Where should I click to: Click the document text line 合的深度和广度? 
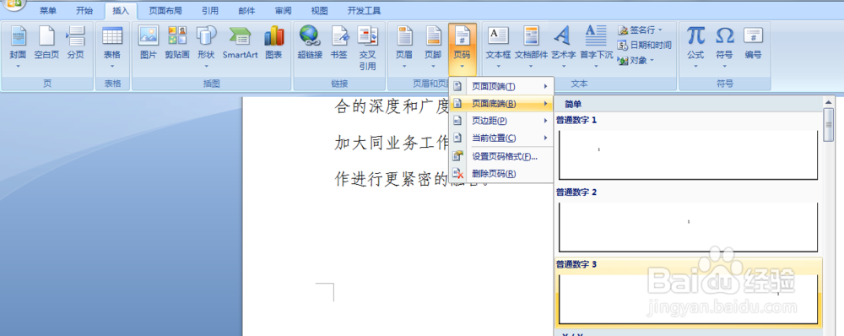[x=392, y=106]
